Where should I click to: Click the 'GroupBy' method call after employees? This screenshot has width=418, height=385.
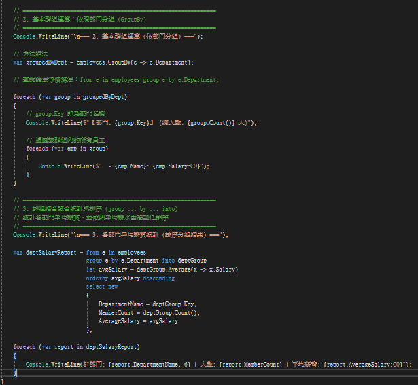tap(119, 62)
